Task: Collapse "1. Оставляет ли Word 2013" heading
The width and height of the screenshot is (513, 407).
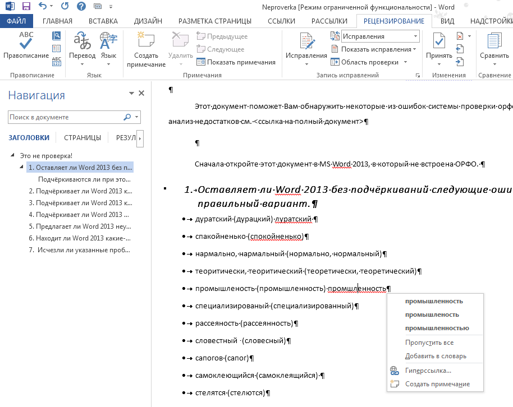Action: coord(21,167)
